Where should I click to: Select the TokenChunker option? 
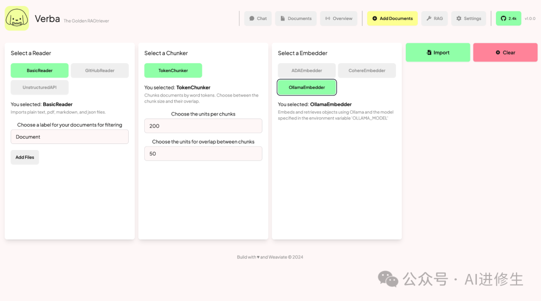[173, 70]
